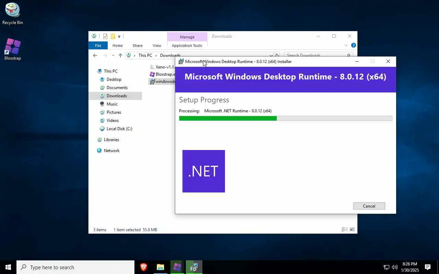Click the properties quick access icon
This screenshot has width=439, height=274.
105,36
